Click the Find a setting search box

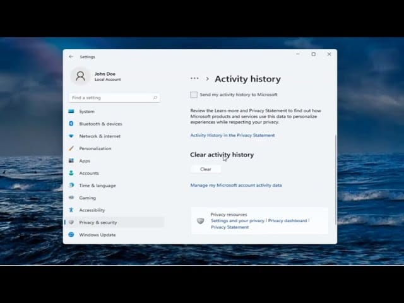114,98
